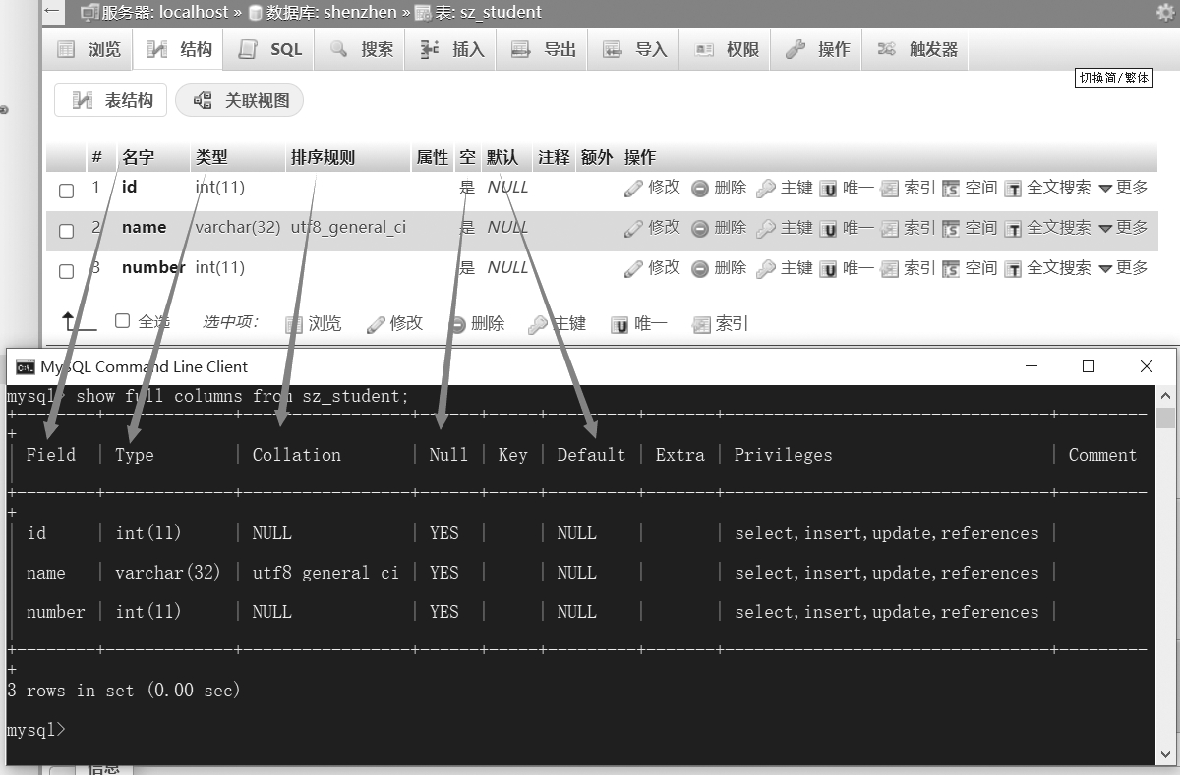
Task: Open the 触发器 (Triggers) tab
Action: [x=915, y=49]
